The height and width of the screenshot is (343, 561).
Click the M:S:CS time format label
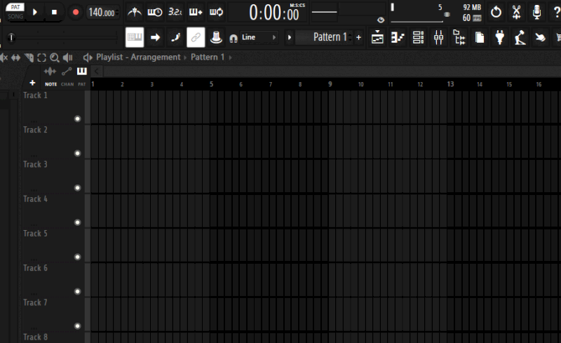pos(297,6)
